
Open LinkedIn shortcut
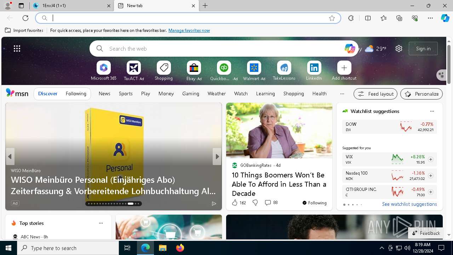tap(314, 70)
